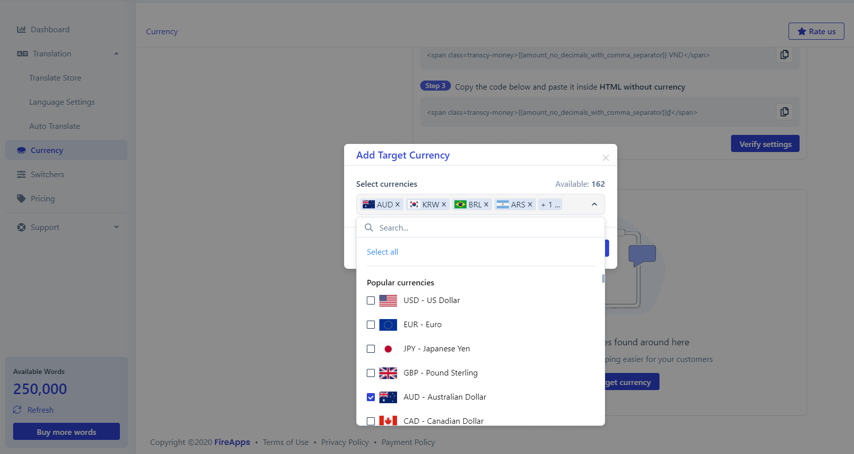Select the JPY - Japanese Yen label
The height and width of the screenshot is (454, 854).
click(x=437, y=349)
